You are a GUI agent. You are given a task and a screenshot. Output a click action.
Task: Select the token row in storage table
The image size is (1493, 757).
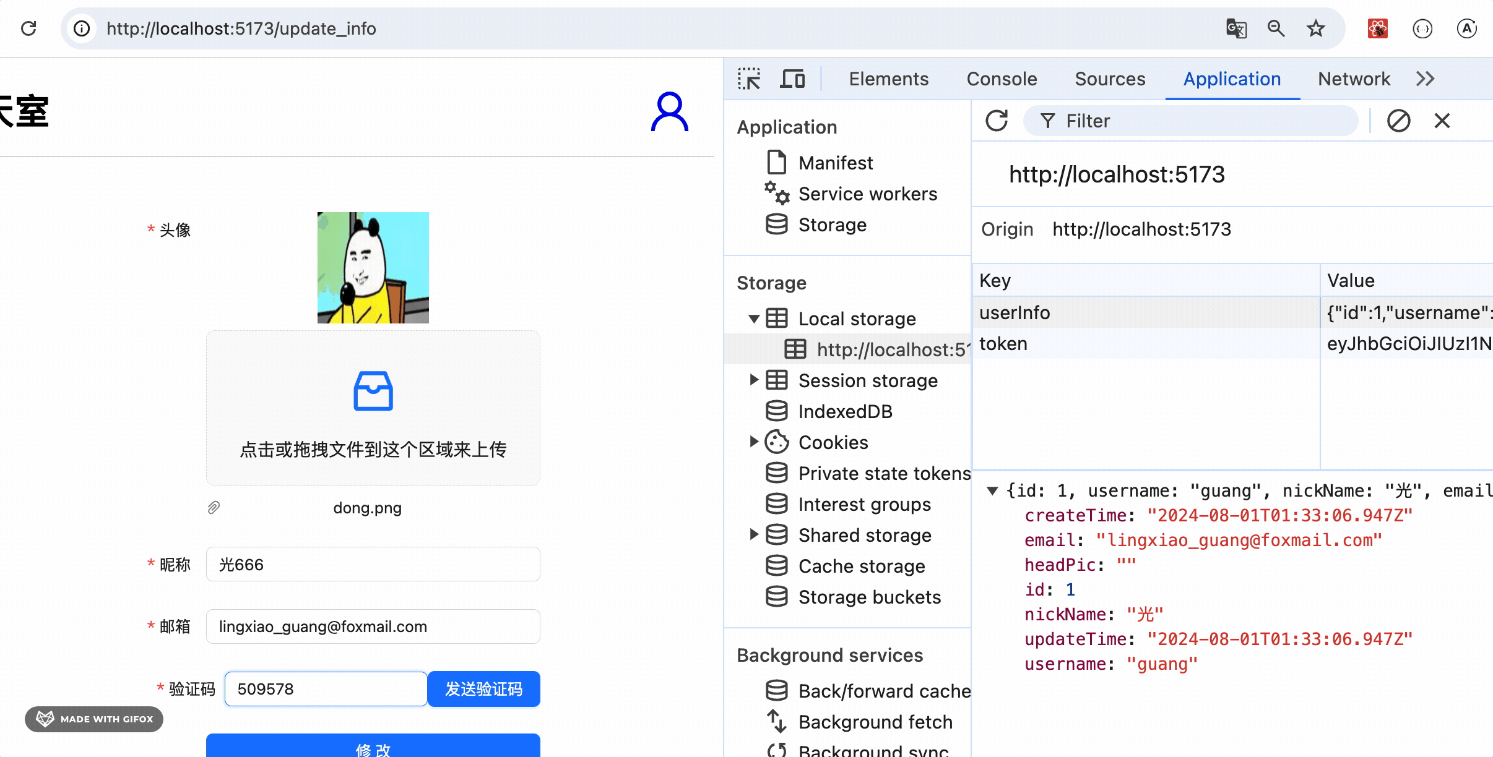pos(1145,344)
